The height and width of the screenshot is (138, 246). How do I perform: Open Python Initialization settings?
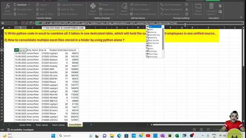click(x=107, y=14)
